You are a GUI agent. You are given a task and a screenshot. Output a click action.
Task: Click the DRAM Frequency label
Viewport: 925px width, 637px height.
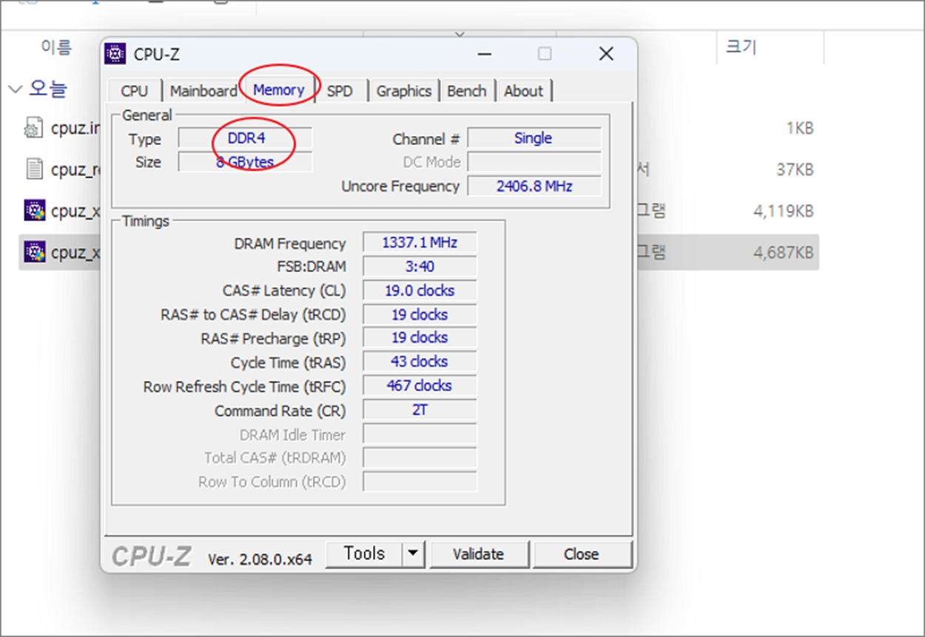click(290, 243)
